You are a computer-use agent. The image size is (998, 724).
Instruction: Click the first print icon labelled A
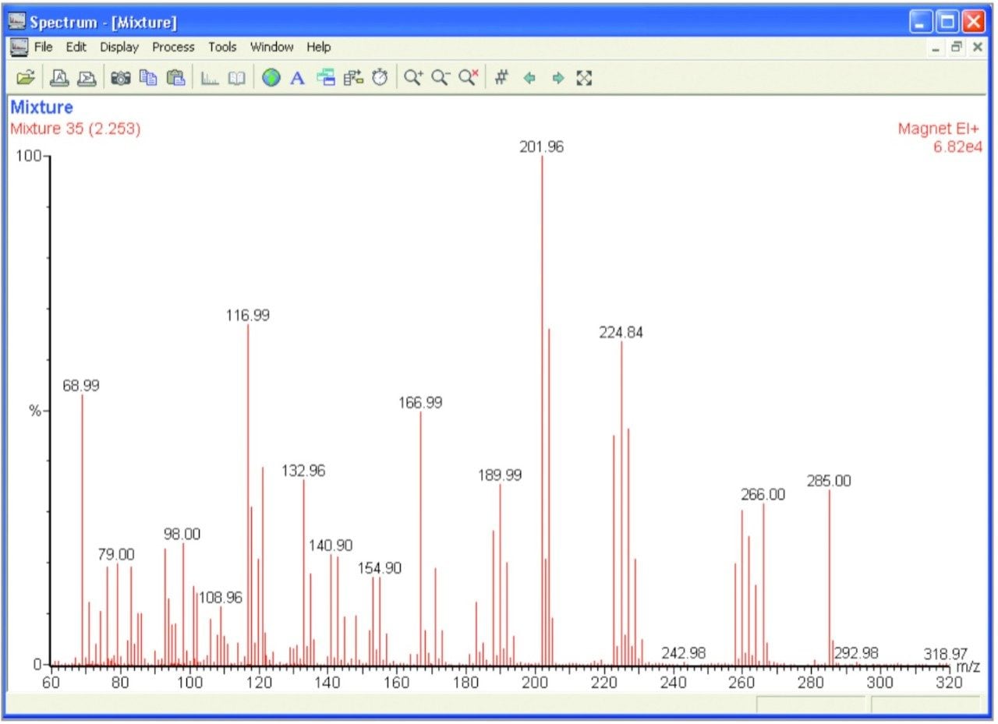pyautogui.click(x=59, y=78)
